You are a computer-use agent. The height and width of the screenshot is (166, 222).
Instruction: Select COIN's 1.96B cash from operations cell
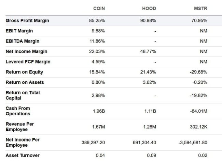click(99, 111)
